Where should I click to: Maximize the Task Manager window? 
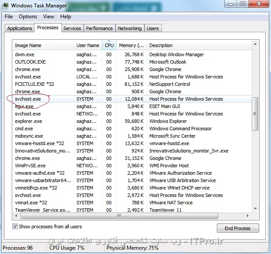coord(243,4)
